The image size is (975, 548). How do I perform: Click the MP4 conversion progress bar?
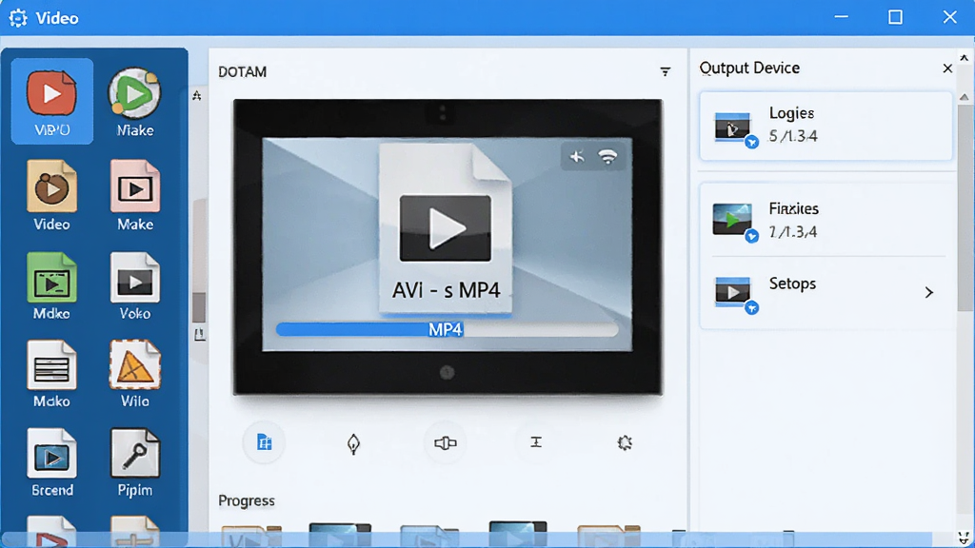click(448, 329)
